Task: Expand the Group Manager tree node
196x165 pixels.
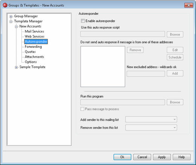Action: click(11, 17)
